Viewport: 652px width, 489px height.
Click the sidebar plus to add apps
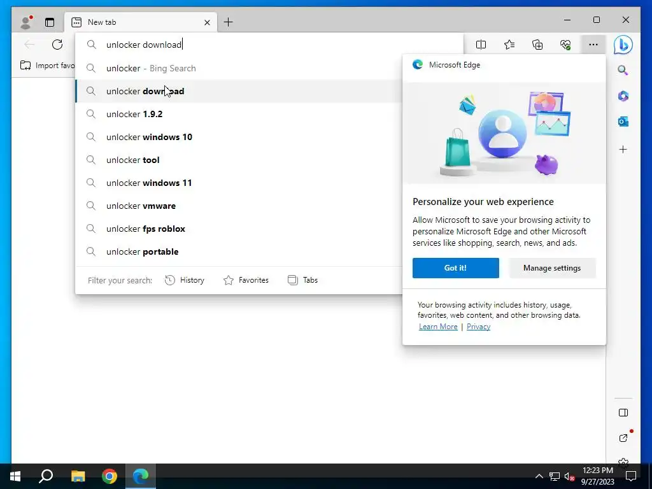point(623,149)
